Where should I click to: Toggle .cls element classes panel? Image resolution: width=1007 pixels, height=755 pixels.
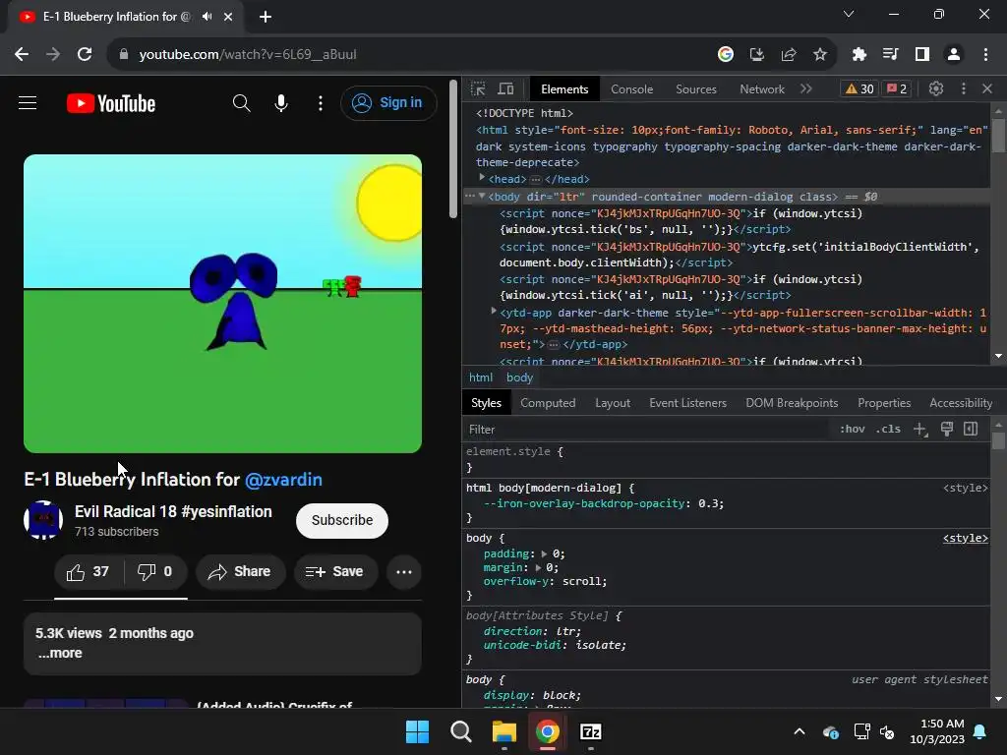(x=888, y=429)
